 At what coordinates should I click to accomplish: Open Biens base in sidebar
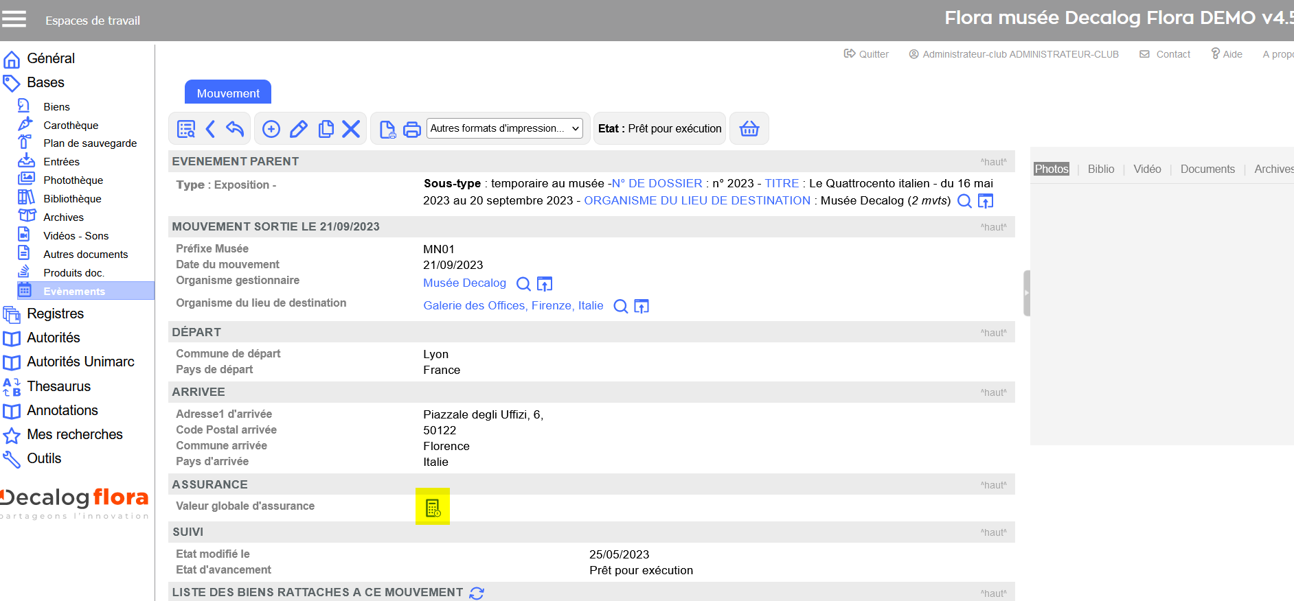point(56,107)
